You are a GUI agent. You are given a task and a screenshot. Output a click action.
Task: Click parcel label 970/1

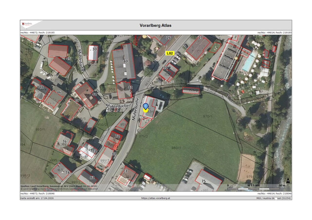tap(208, 117)
